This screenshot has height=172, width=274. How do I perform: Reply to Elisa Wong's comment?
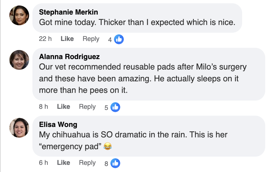click(87, 163)
